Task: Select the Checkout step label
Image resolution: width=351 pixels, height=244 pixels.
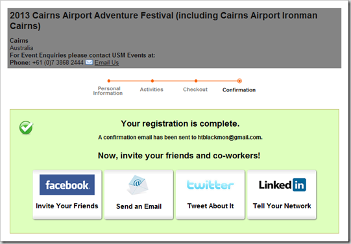Action: pyautogui.click(x=195, y=90)
